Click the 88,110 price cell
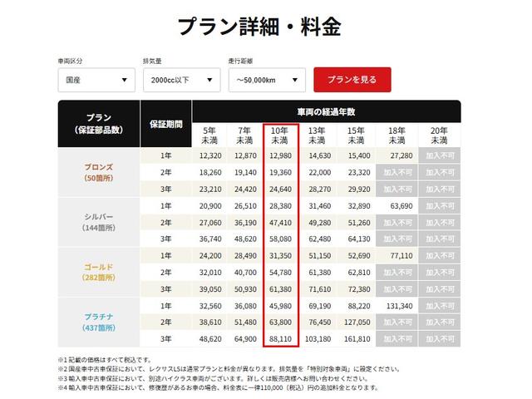 [x=281, y=339]
